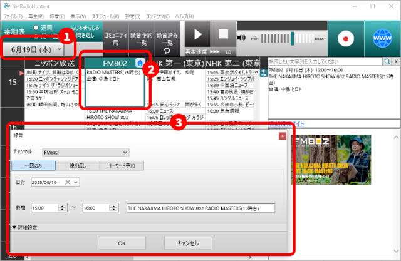Open the コンテンツ(C) menu
This screenshot has width=401, height=261.
(157, 16)
